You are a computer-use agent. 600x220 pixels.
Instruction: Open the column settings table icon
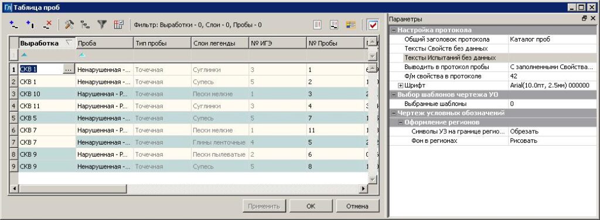tap(118, 25)
